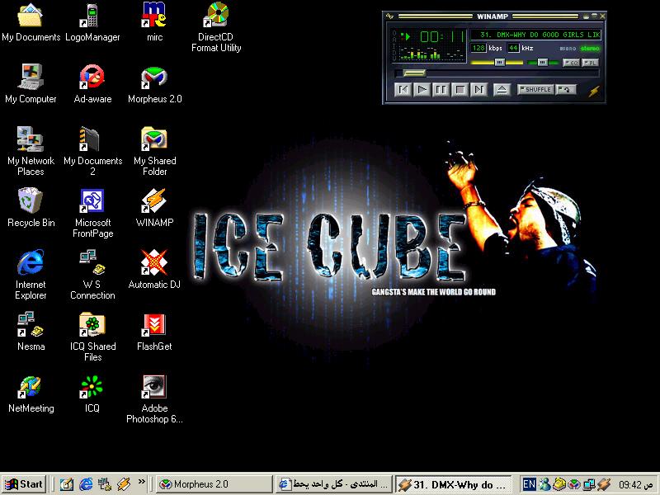Screen dimensions: 660x495
Task: Open Winamp main menu icon in title bar
Action: tap(389, 16)
